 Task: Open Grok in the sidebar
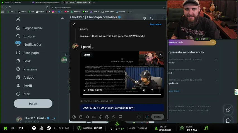23,61
